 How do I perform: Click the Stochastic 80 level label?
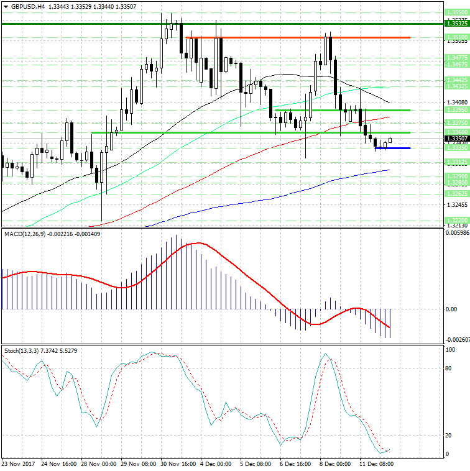tap(448, 368)
